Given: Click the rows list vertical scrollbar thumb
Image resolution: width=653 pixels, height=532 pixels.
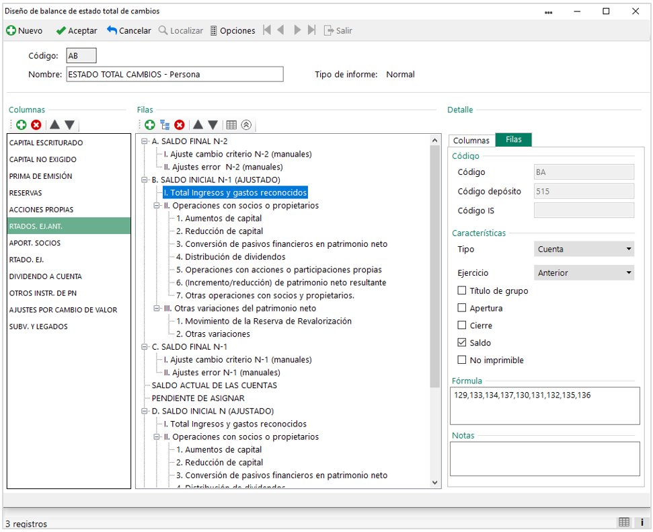Looking at the screenshot, I should coord(435,266).
